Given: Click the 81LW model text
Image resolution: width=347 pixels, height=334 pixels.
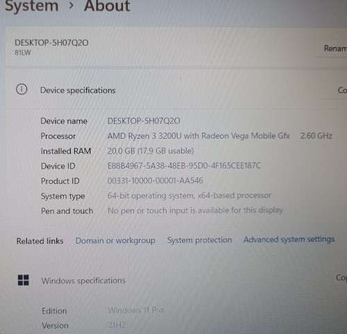Looking at the screenshot, I should click(x=23, y=53).
